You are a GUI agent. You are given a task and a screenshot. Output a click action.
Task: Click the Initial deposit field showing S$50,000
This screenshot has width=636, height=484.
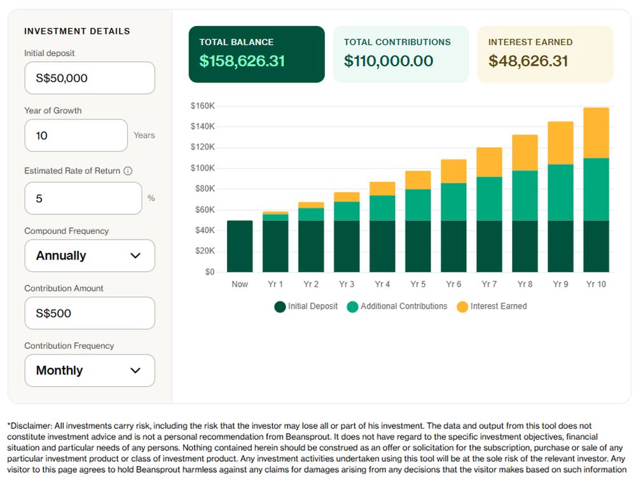pyautogui.click(x=90, y=78)
